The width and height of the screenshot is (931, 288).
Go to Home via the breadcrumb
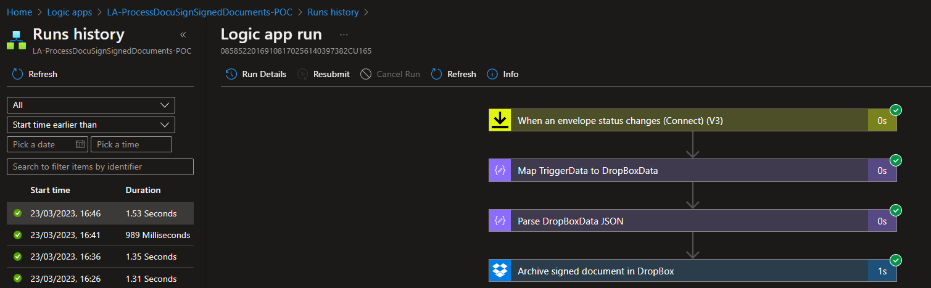pos(19,12)
